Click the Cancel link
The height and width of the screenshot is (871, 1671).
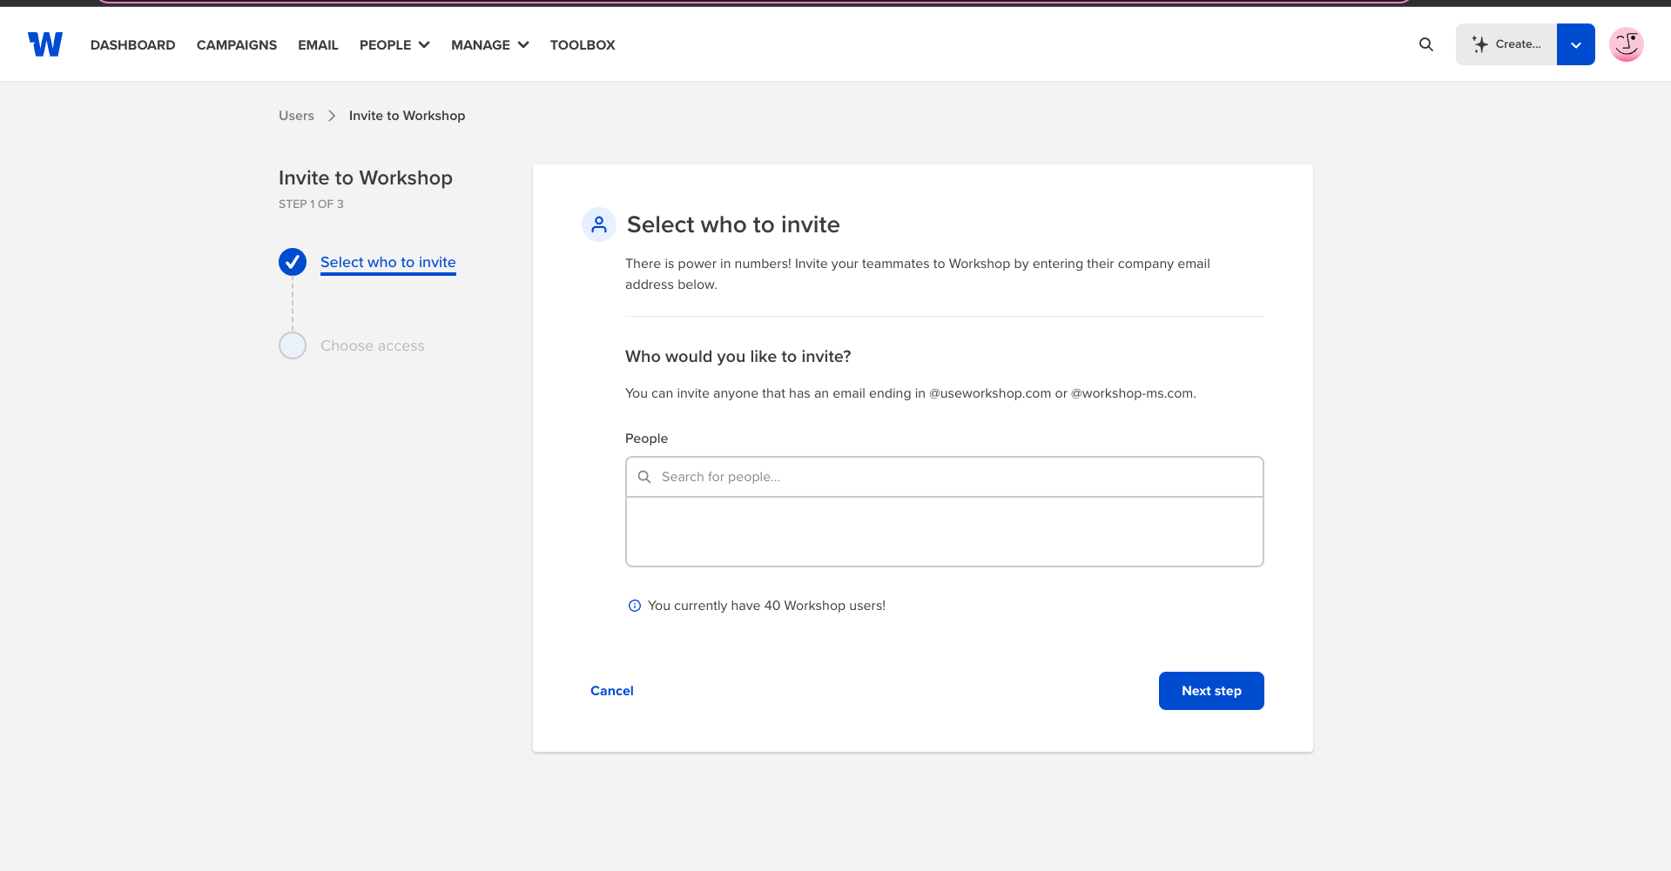click(612, 691)
